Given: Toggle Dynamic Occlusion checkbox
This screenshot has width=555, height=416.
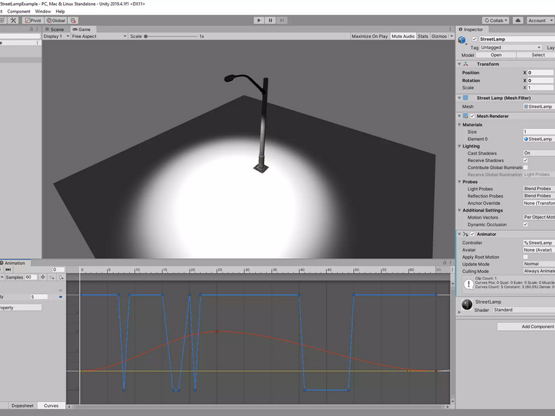Looking at the screenshot, I should pos(526,224).
